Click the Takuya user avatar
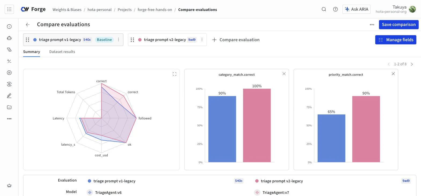 coord(412,9)
